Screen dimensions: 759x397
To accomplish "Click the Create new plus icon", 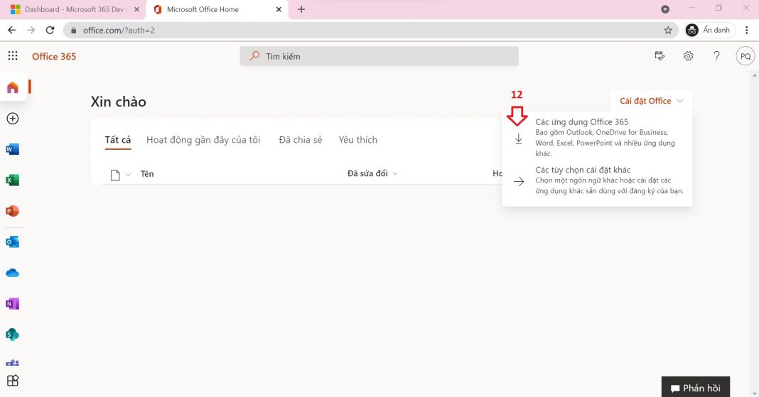I will [12, 119].
